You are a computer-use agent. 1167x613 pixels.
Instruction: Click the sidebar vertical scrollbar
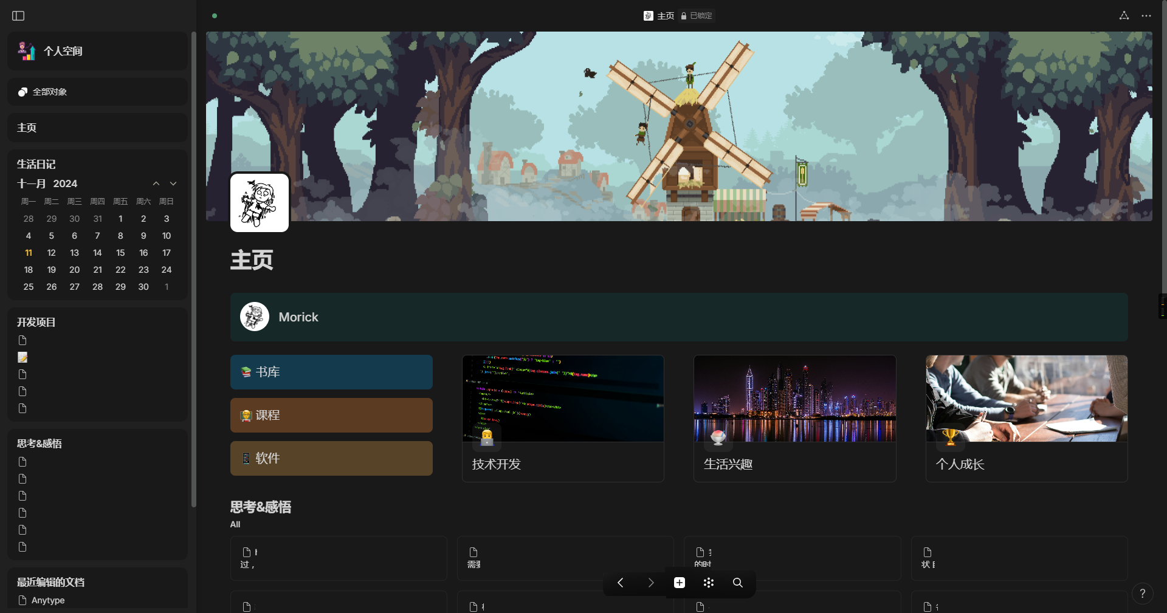(193, 267)
